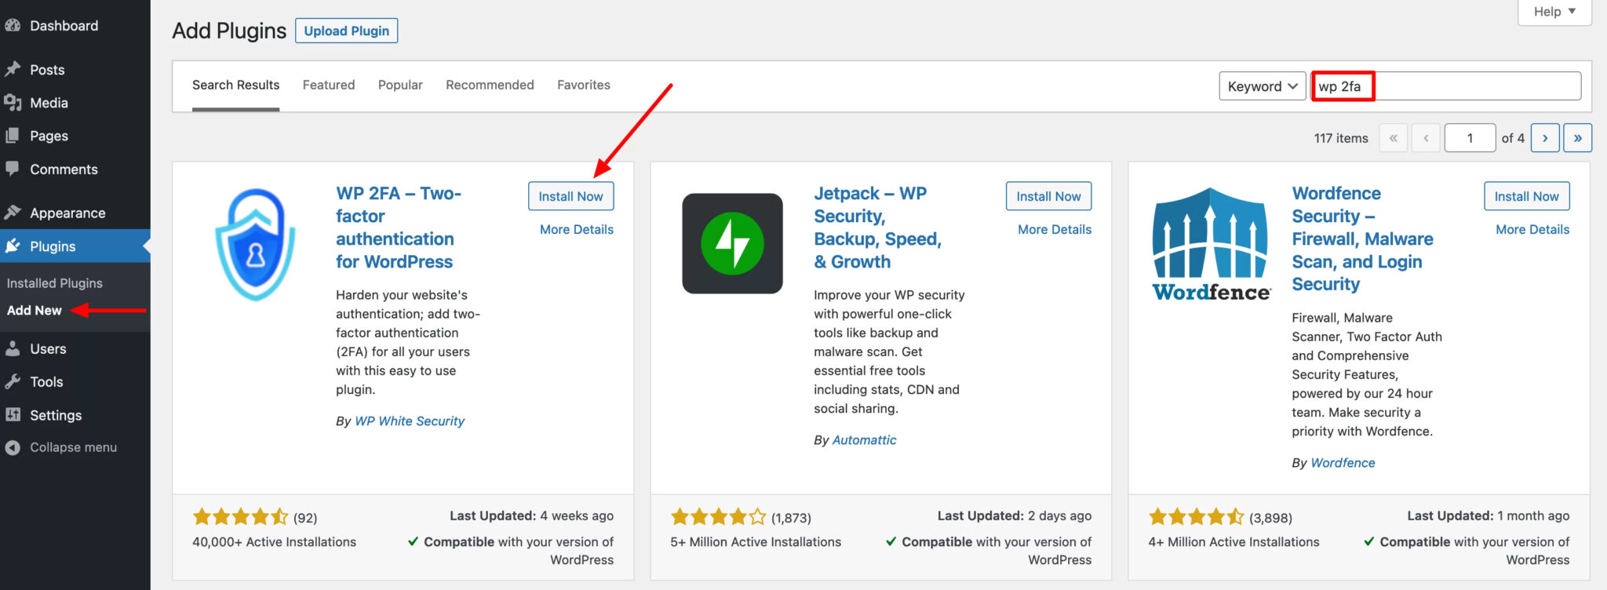Install the WP 2FA plugin
This screenshot has height=590, width=1607.
tap(570, 196)
